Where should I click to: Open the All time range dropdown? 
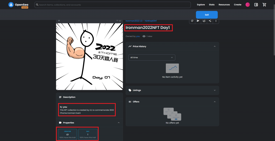152,57
